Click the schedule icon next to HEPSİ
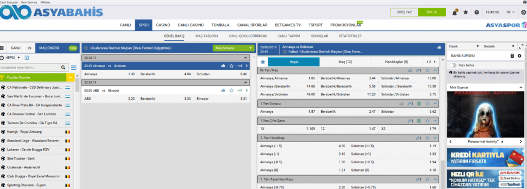This screenshot has width=527, height=189. pos(27,58)
